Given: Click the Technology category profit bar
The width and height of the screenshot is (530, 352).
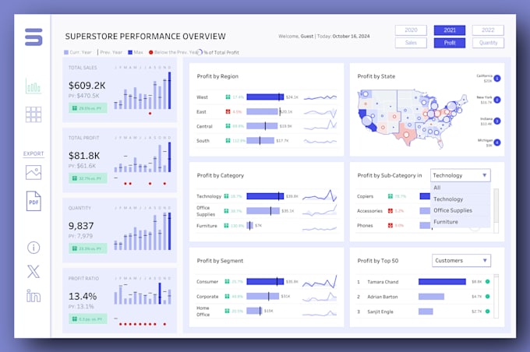Looking at the screenshot, I should 265,196.
